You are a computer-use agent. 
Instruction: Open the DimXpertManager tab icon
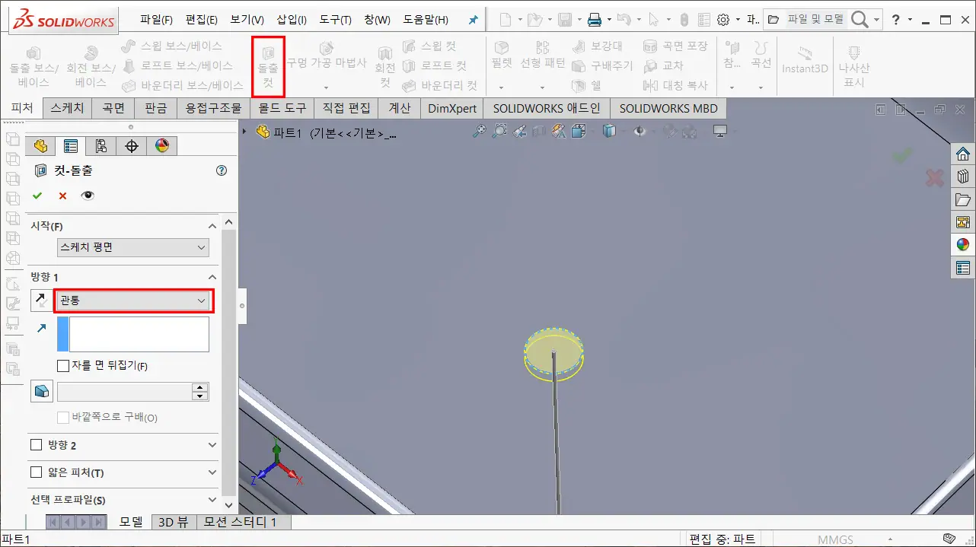[132, 146]
